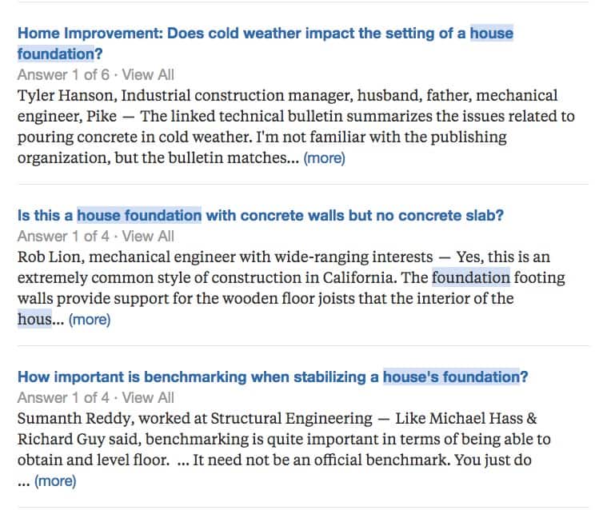Click Tyler Hanson's answer snippet about pouring concrete

point(296,127)
